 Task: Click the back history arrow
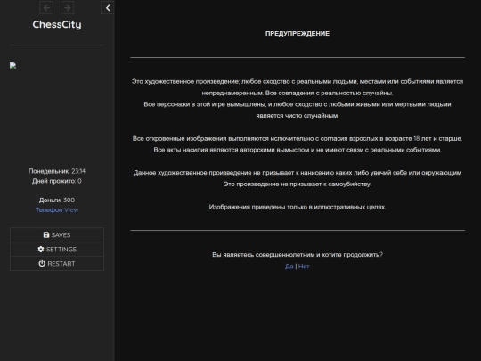pos(46,8)
